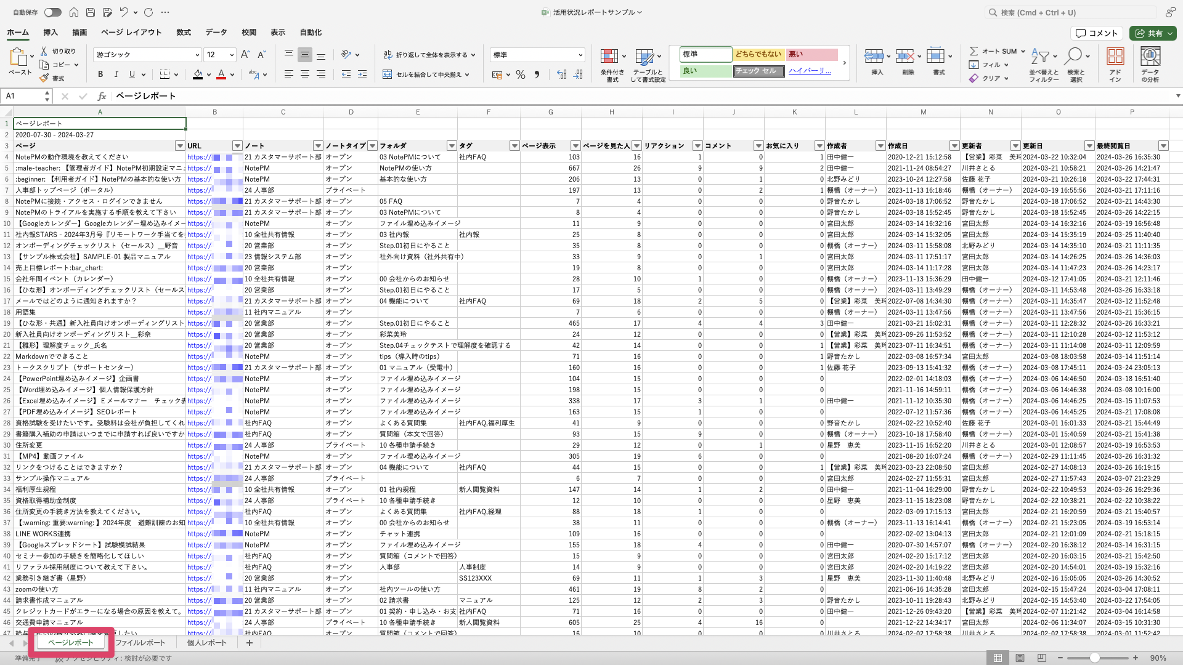Click Align right icon
Viewport: 1183px width, 665px height.
point(321,75)
